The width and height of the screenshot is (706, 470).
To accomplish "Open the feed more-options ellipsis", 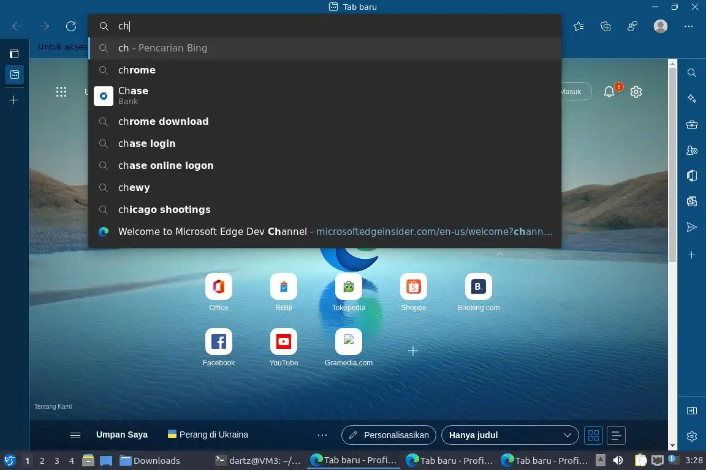I will click(x=322, y=435).
